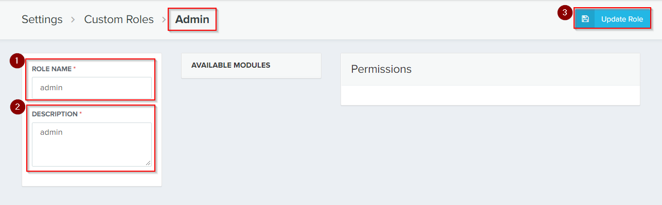This screenshot has height=205, width=662.
Task: Select the Admin breadcrumb title
Action: [x=192, y=19]
